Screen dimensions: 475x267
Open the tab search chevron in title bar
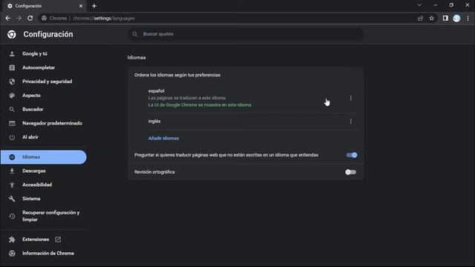(x=419, y=5)
